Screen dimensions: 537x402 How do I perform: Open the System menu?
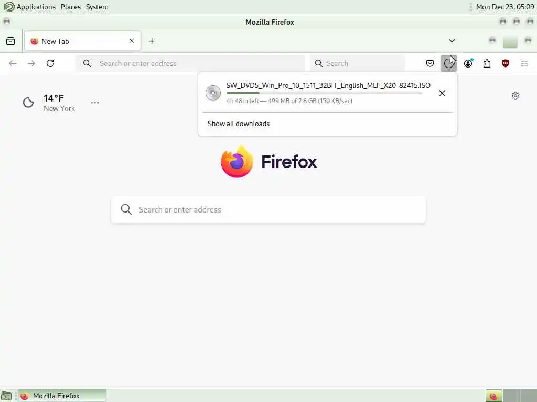97,7
